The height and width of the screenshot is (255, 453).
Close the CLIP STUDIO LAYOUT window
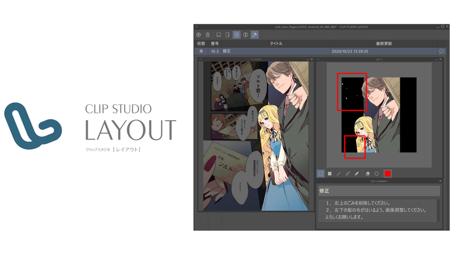(447, 27)
